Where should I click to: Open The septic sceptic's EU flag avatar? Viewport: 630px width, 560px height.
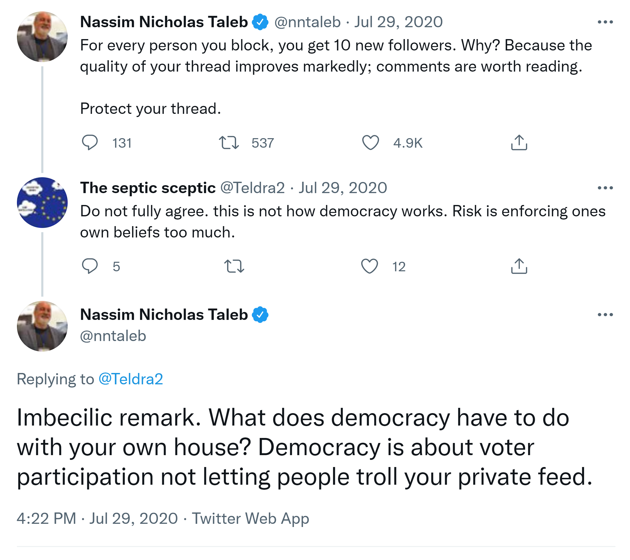[x=42, y=202]
